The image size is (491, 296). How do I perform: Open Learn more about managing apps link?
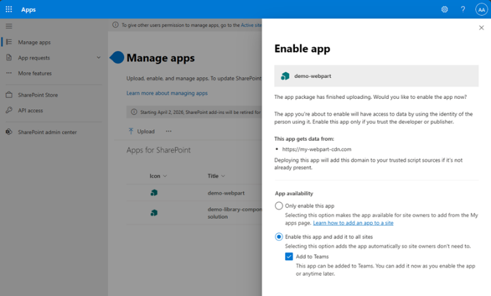[167, 93]
